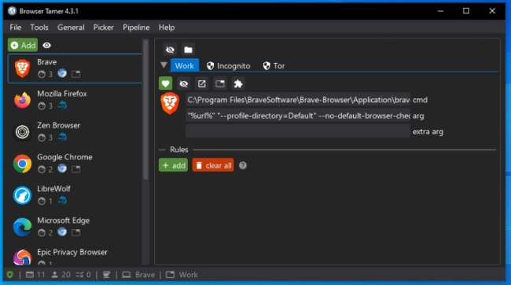Image resolution: width=511 pixels, height=285 pixels.
Task: Click the green heart favorite icon
Action: pyautogui.click(x=166, y=83)
